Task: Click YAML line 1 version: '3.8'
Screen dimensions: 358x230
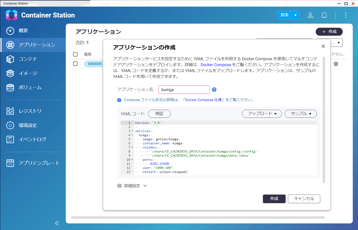Action: tap(148, 123)
